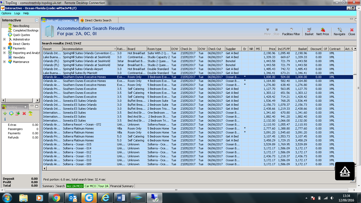Expand the Payments tree node
This screenshot has height=203, width=361.
tap(4, 48)
